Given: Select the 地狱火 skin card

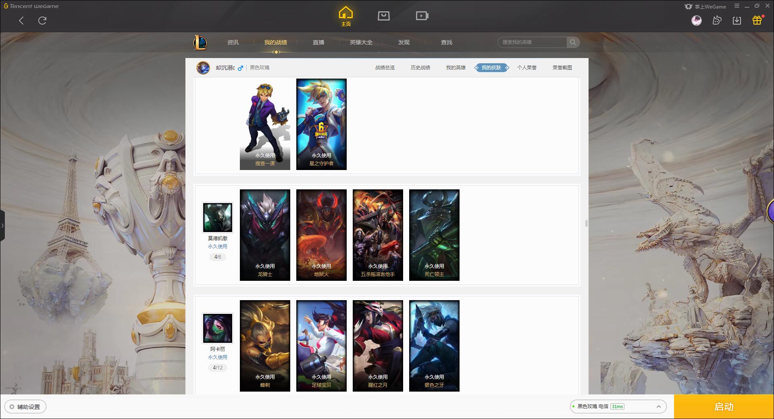Looking at the screenshot, I should [x=321, y=235].
